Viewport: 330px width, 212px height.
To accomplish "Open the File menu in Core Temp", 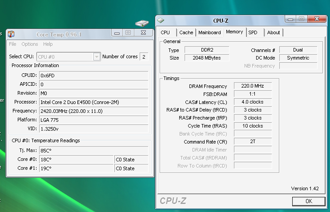I will pyautogui.click(x=12, y=44).
